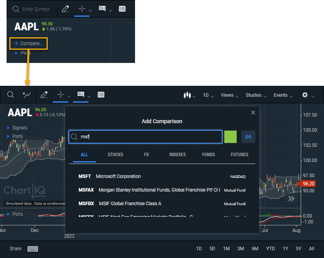This screenshot has height=258, width=324.
Task: Set range to 1D in footer
Action: click(199, 249)
